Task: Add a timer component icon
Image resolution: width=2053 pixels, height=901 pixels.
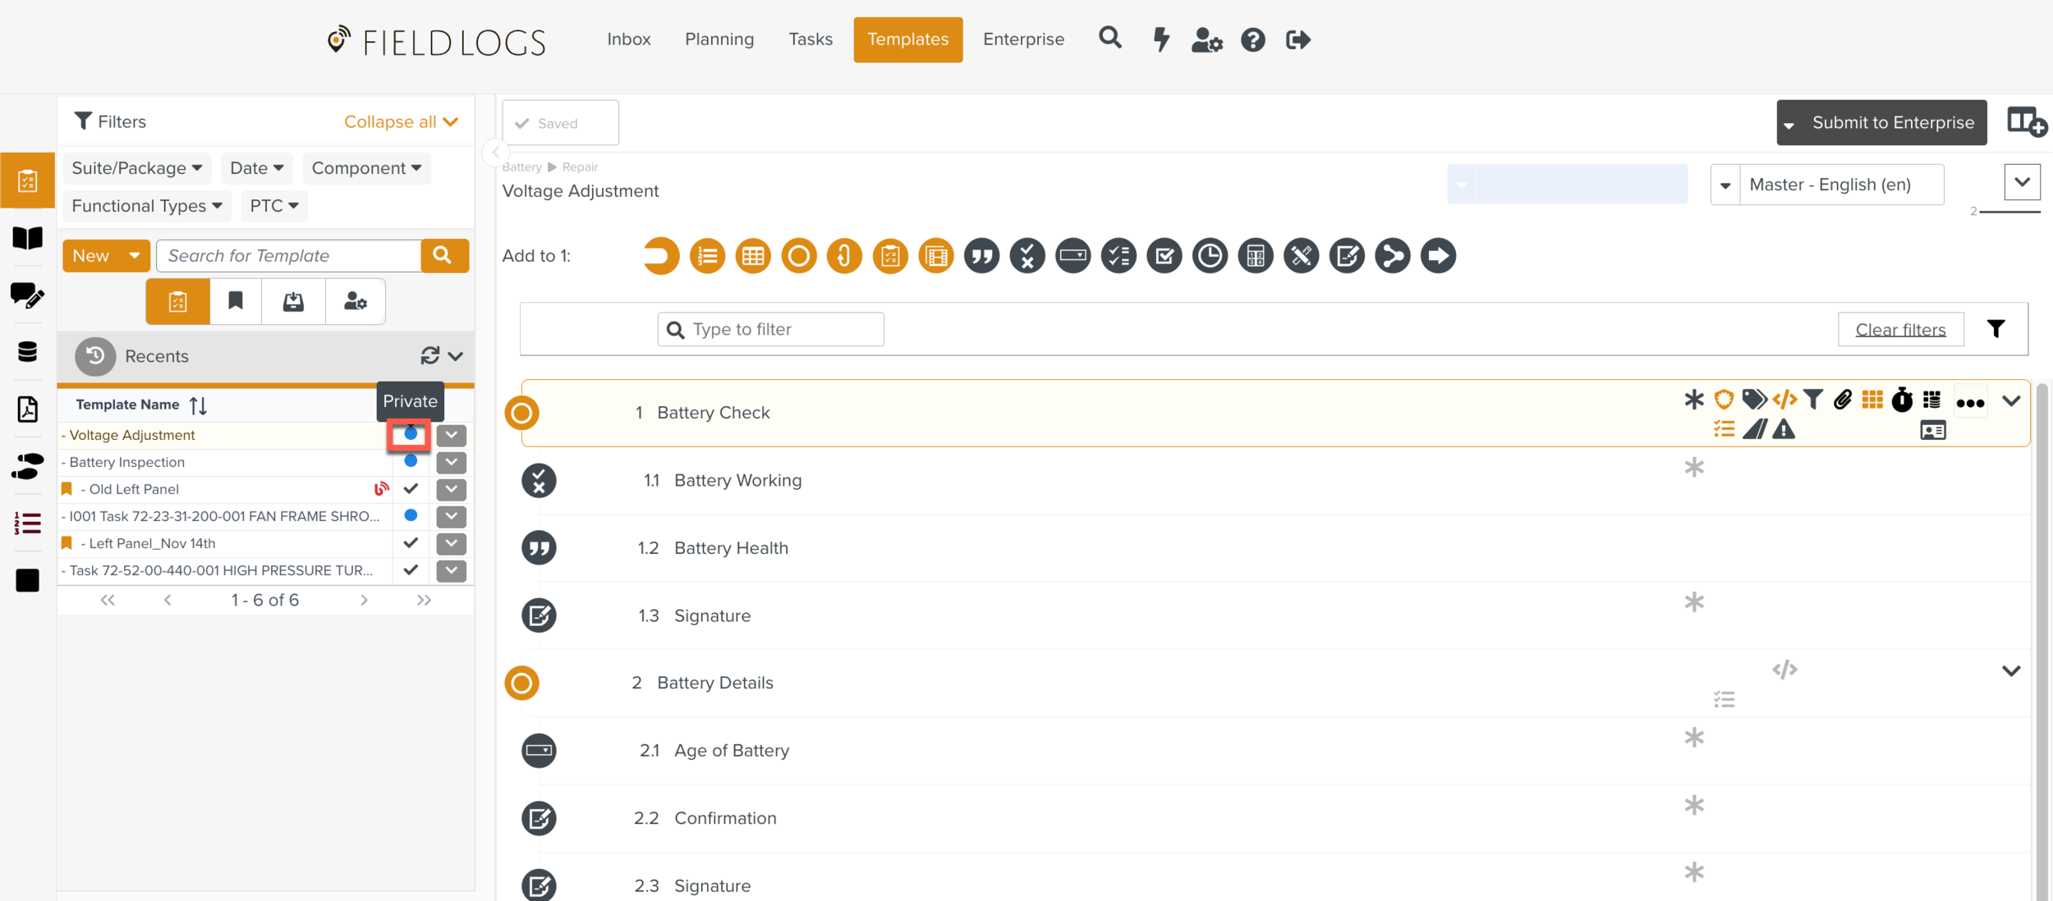Action: (1210, 256)
